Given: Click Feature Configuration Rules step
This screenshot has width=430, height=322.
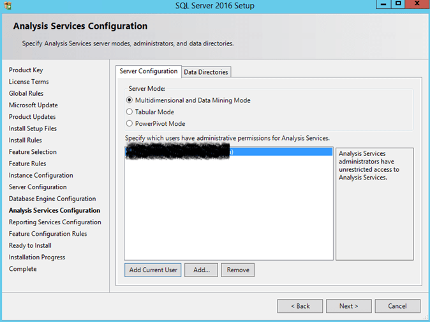Looking at the screenshot, I should pyautogui.click(x=48, y=234).
